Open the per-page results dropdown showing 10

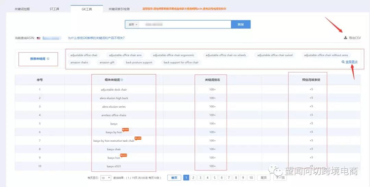pos(106,178)
